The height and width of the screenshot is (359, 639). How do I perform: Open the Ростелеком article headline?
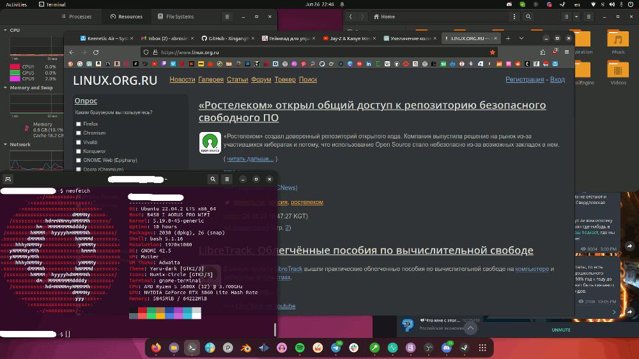pos(372,111)
